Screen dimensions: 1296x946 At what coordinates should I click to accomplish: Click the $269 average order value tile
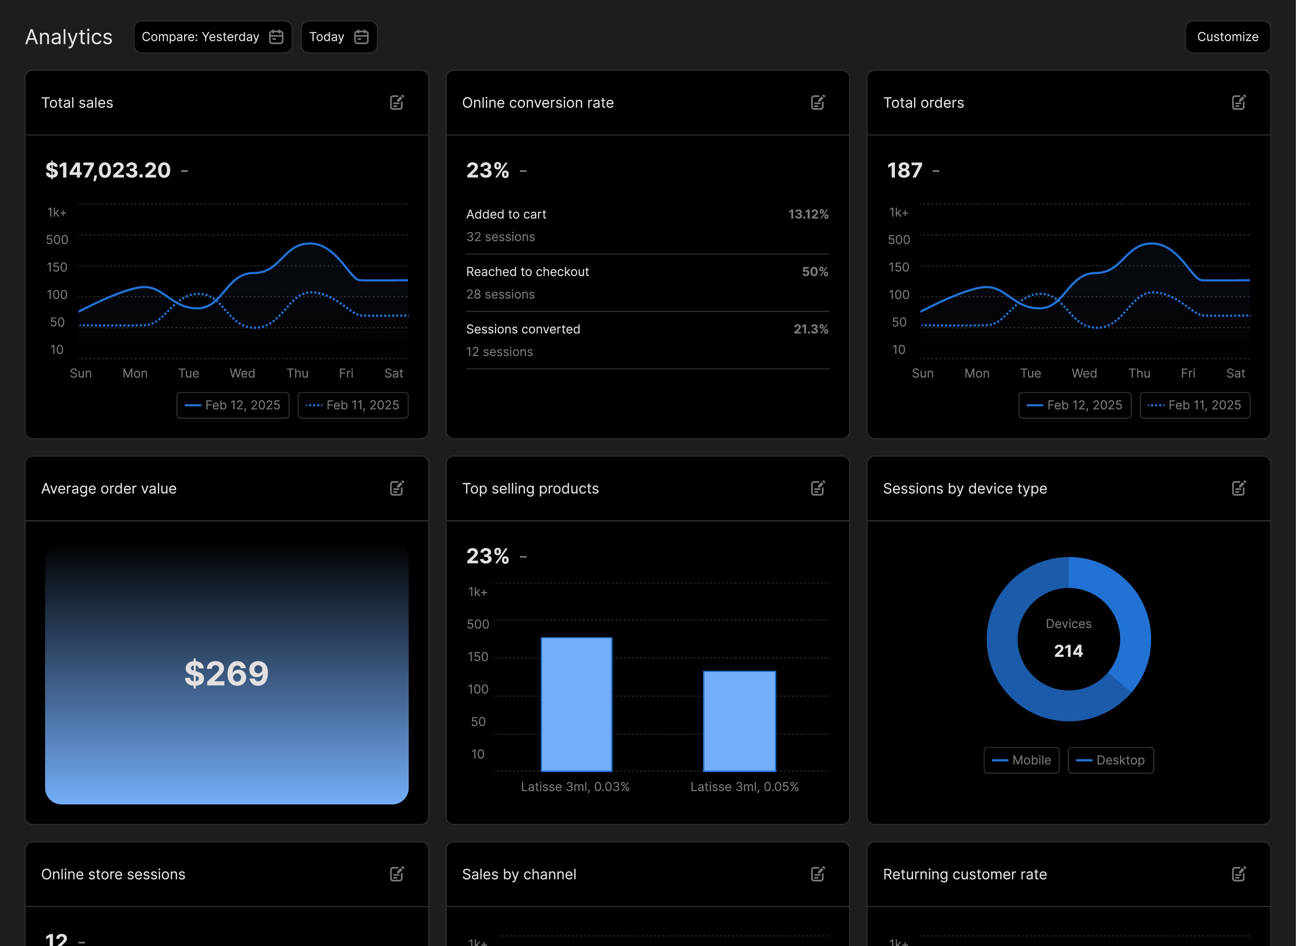tap(227, 675)
